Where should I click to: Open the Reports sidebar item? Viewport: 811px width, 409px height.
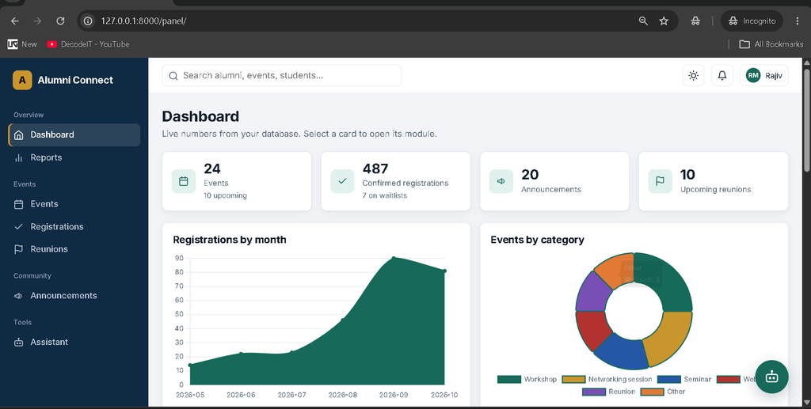click(74, 157)
